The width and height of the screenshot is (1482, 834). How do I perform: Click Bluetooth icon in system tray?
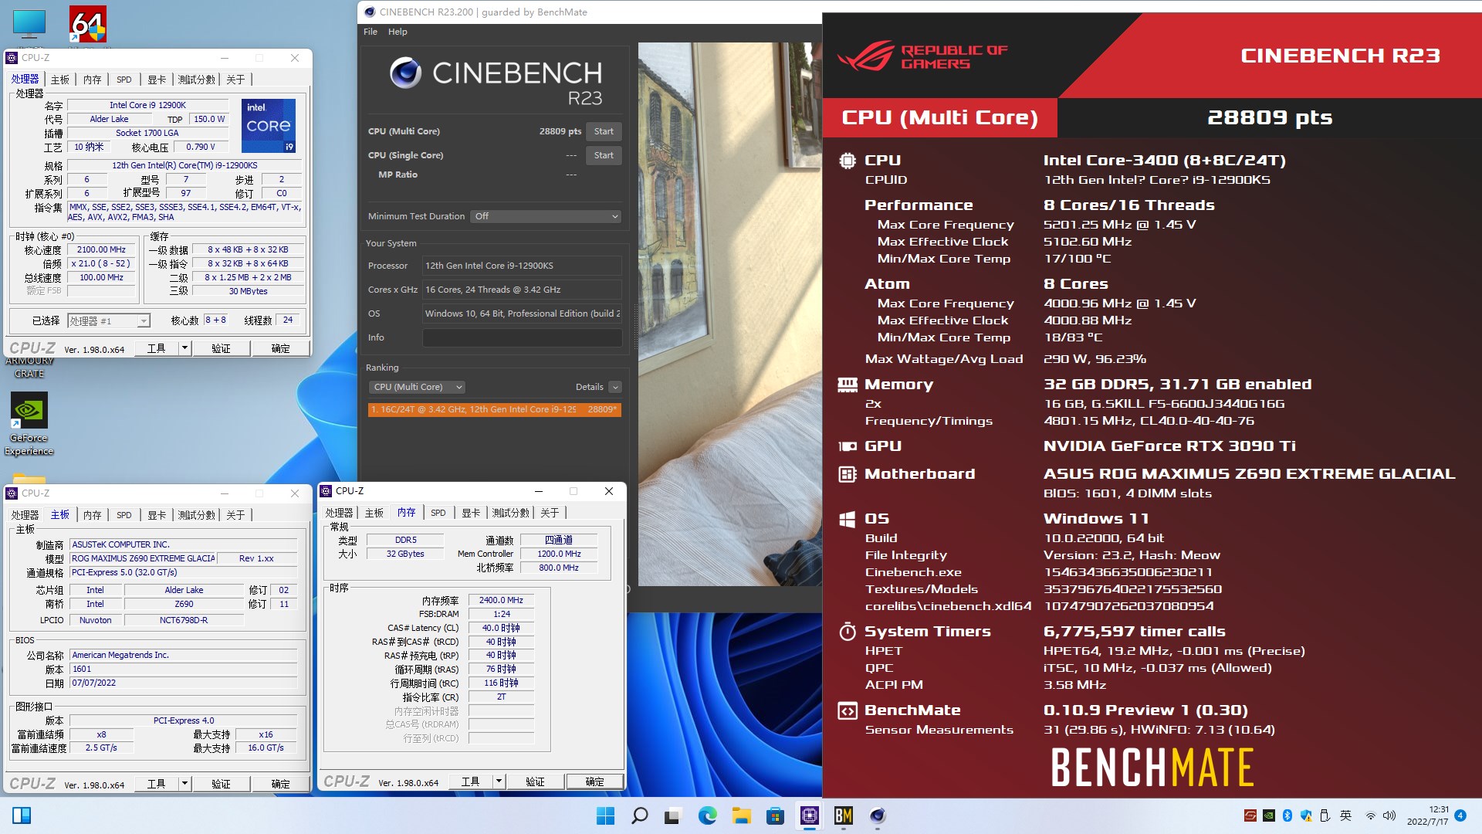1287,815
